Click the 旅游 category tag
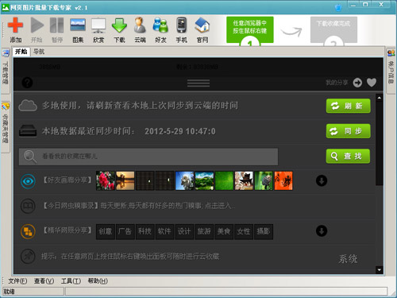 coord(204,231)
